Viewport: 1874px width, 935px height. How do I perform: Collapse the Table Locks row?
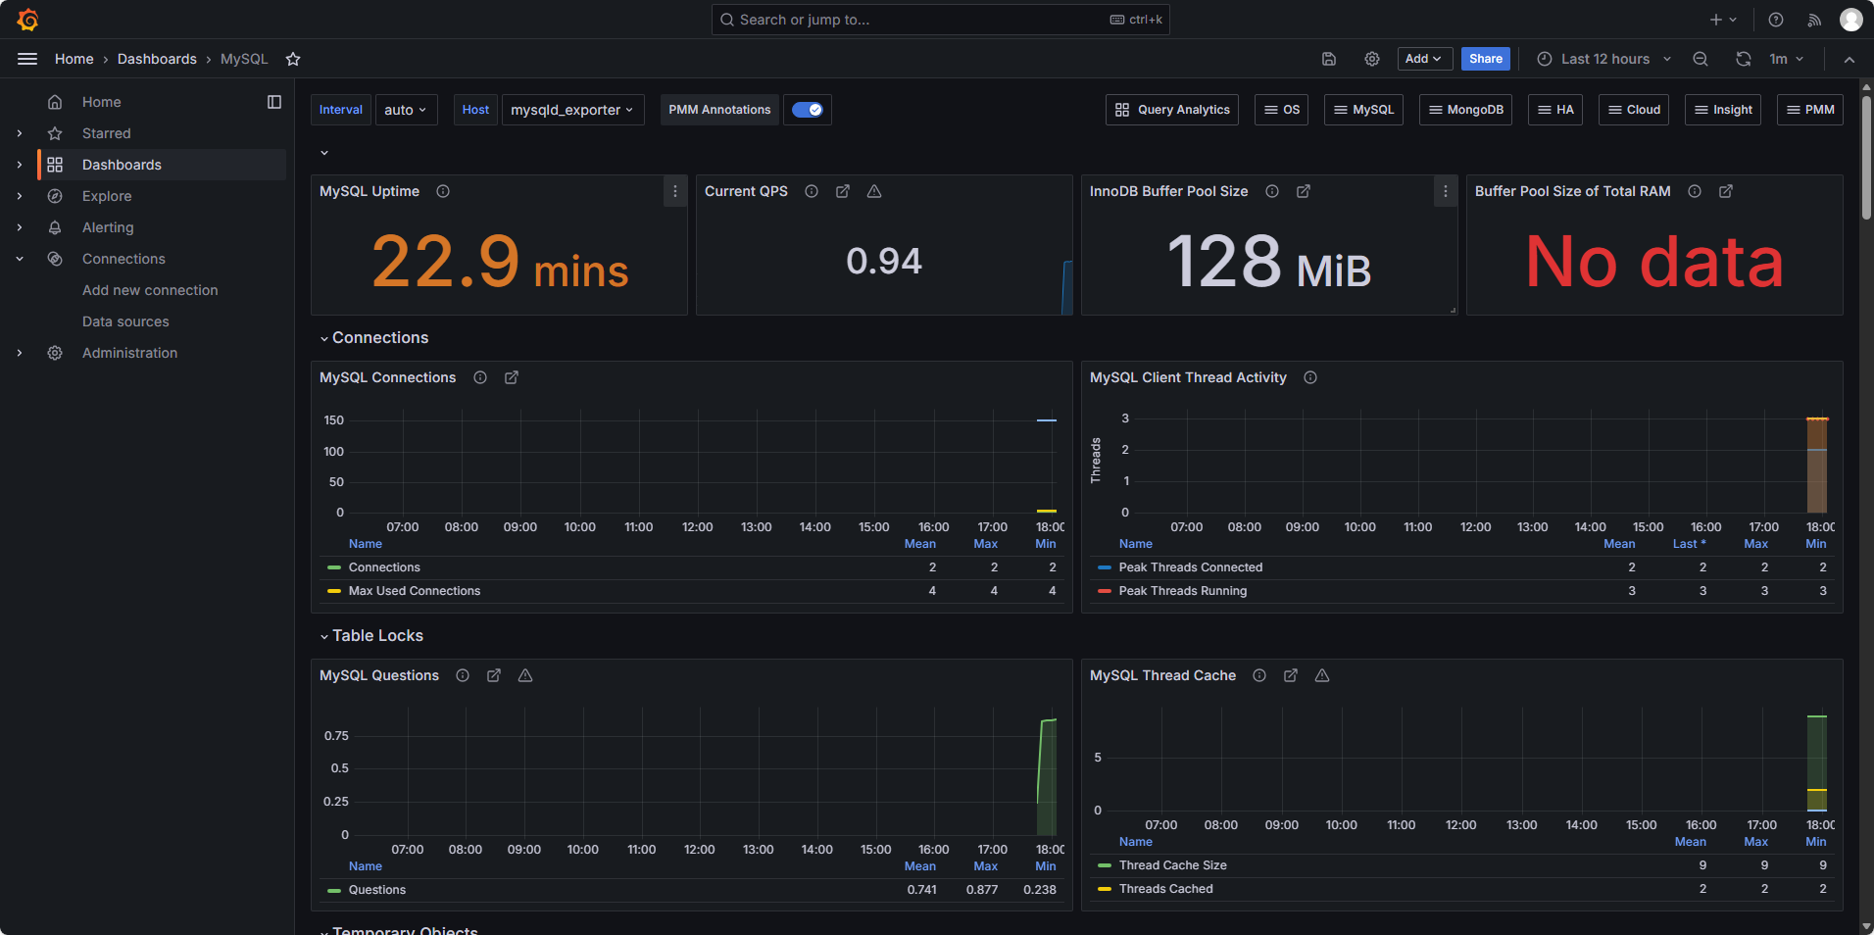[x=371, y=635]
